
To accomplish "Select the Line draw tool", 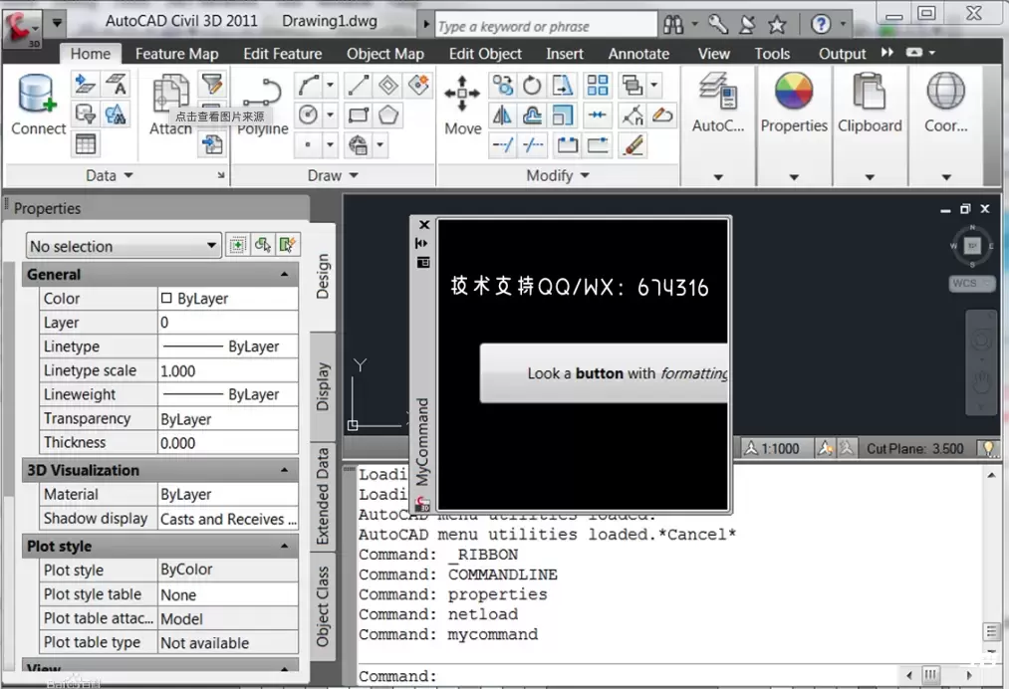I will [358, 85].
